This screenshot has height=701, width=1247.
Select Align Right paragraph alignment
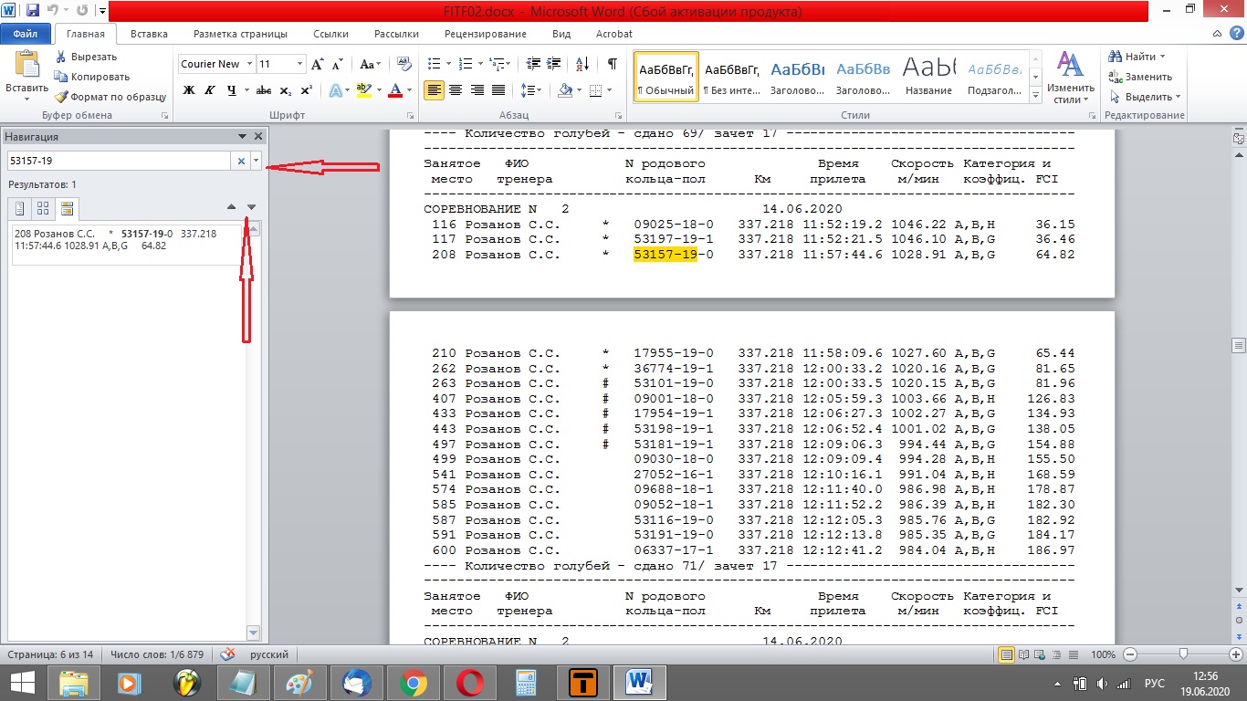tap(477, 90)
